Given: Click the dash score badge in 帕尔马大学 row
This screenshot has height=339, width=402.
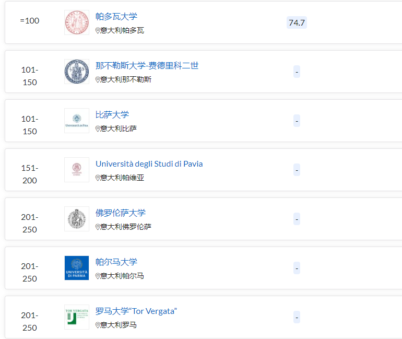Looking at the screenshot, I should pos(297,268).
